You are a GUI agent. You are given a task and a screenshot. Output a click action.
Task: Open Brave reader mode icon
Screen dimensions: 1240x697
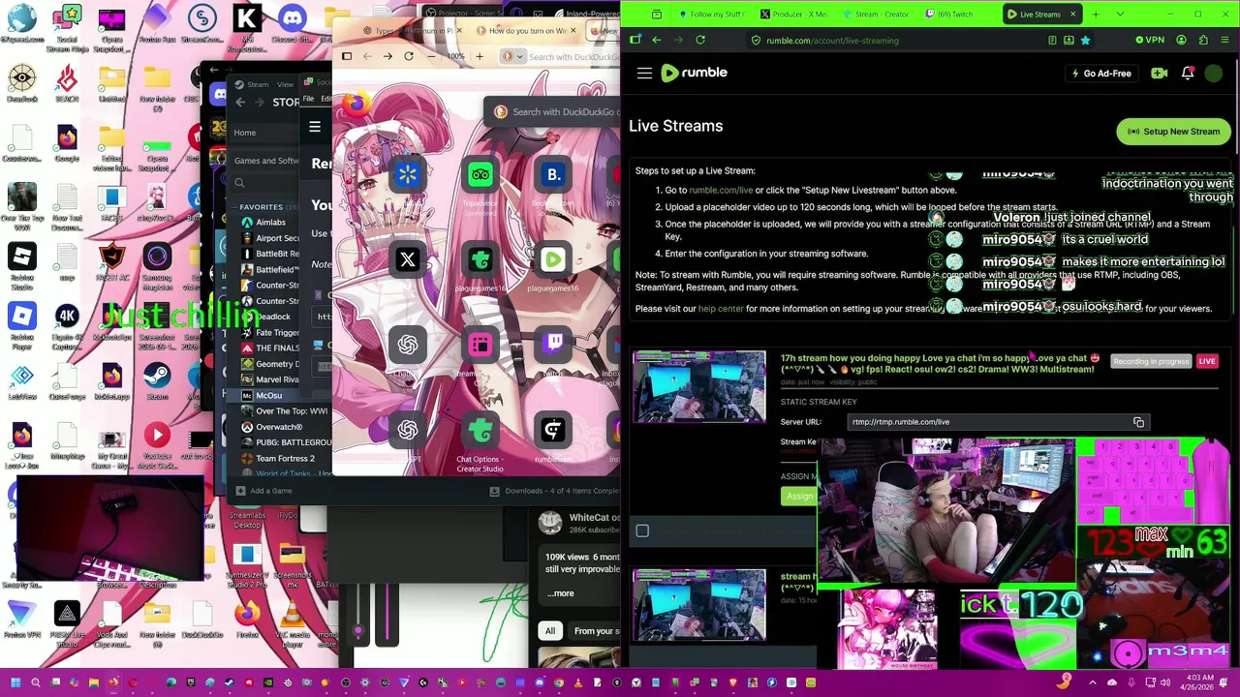point(1052,41)
